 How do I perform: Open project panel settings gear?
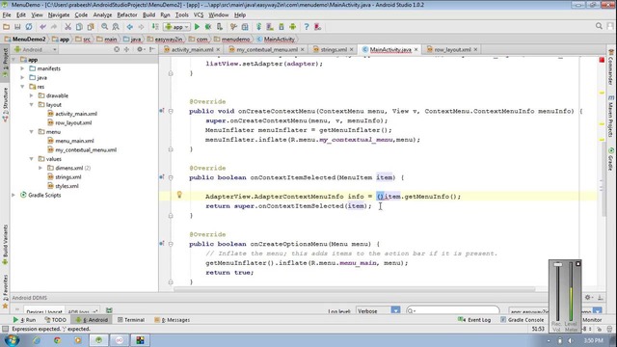tap(140, 49)
